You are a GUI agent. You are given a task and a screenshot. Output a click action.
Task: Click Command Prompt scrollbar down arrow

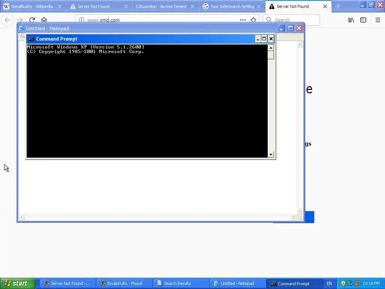(x=271, y=155)
